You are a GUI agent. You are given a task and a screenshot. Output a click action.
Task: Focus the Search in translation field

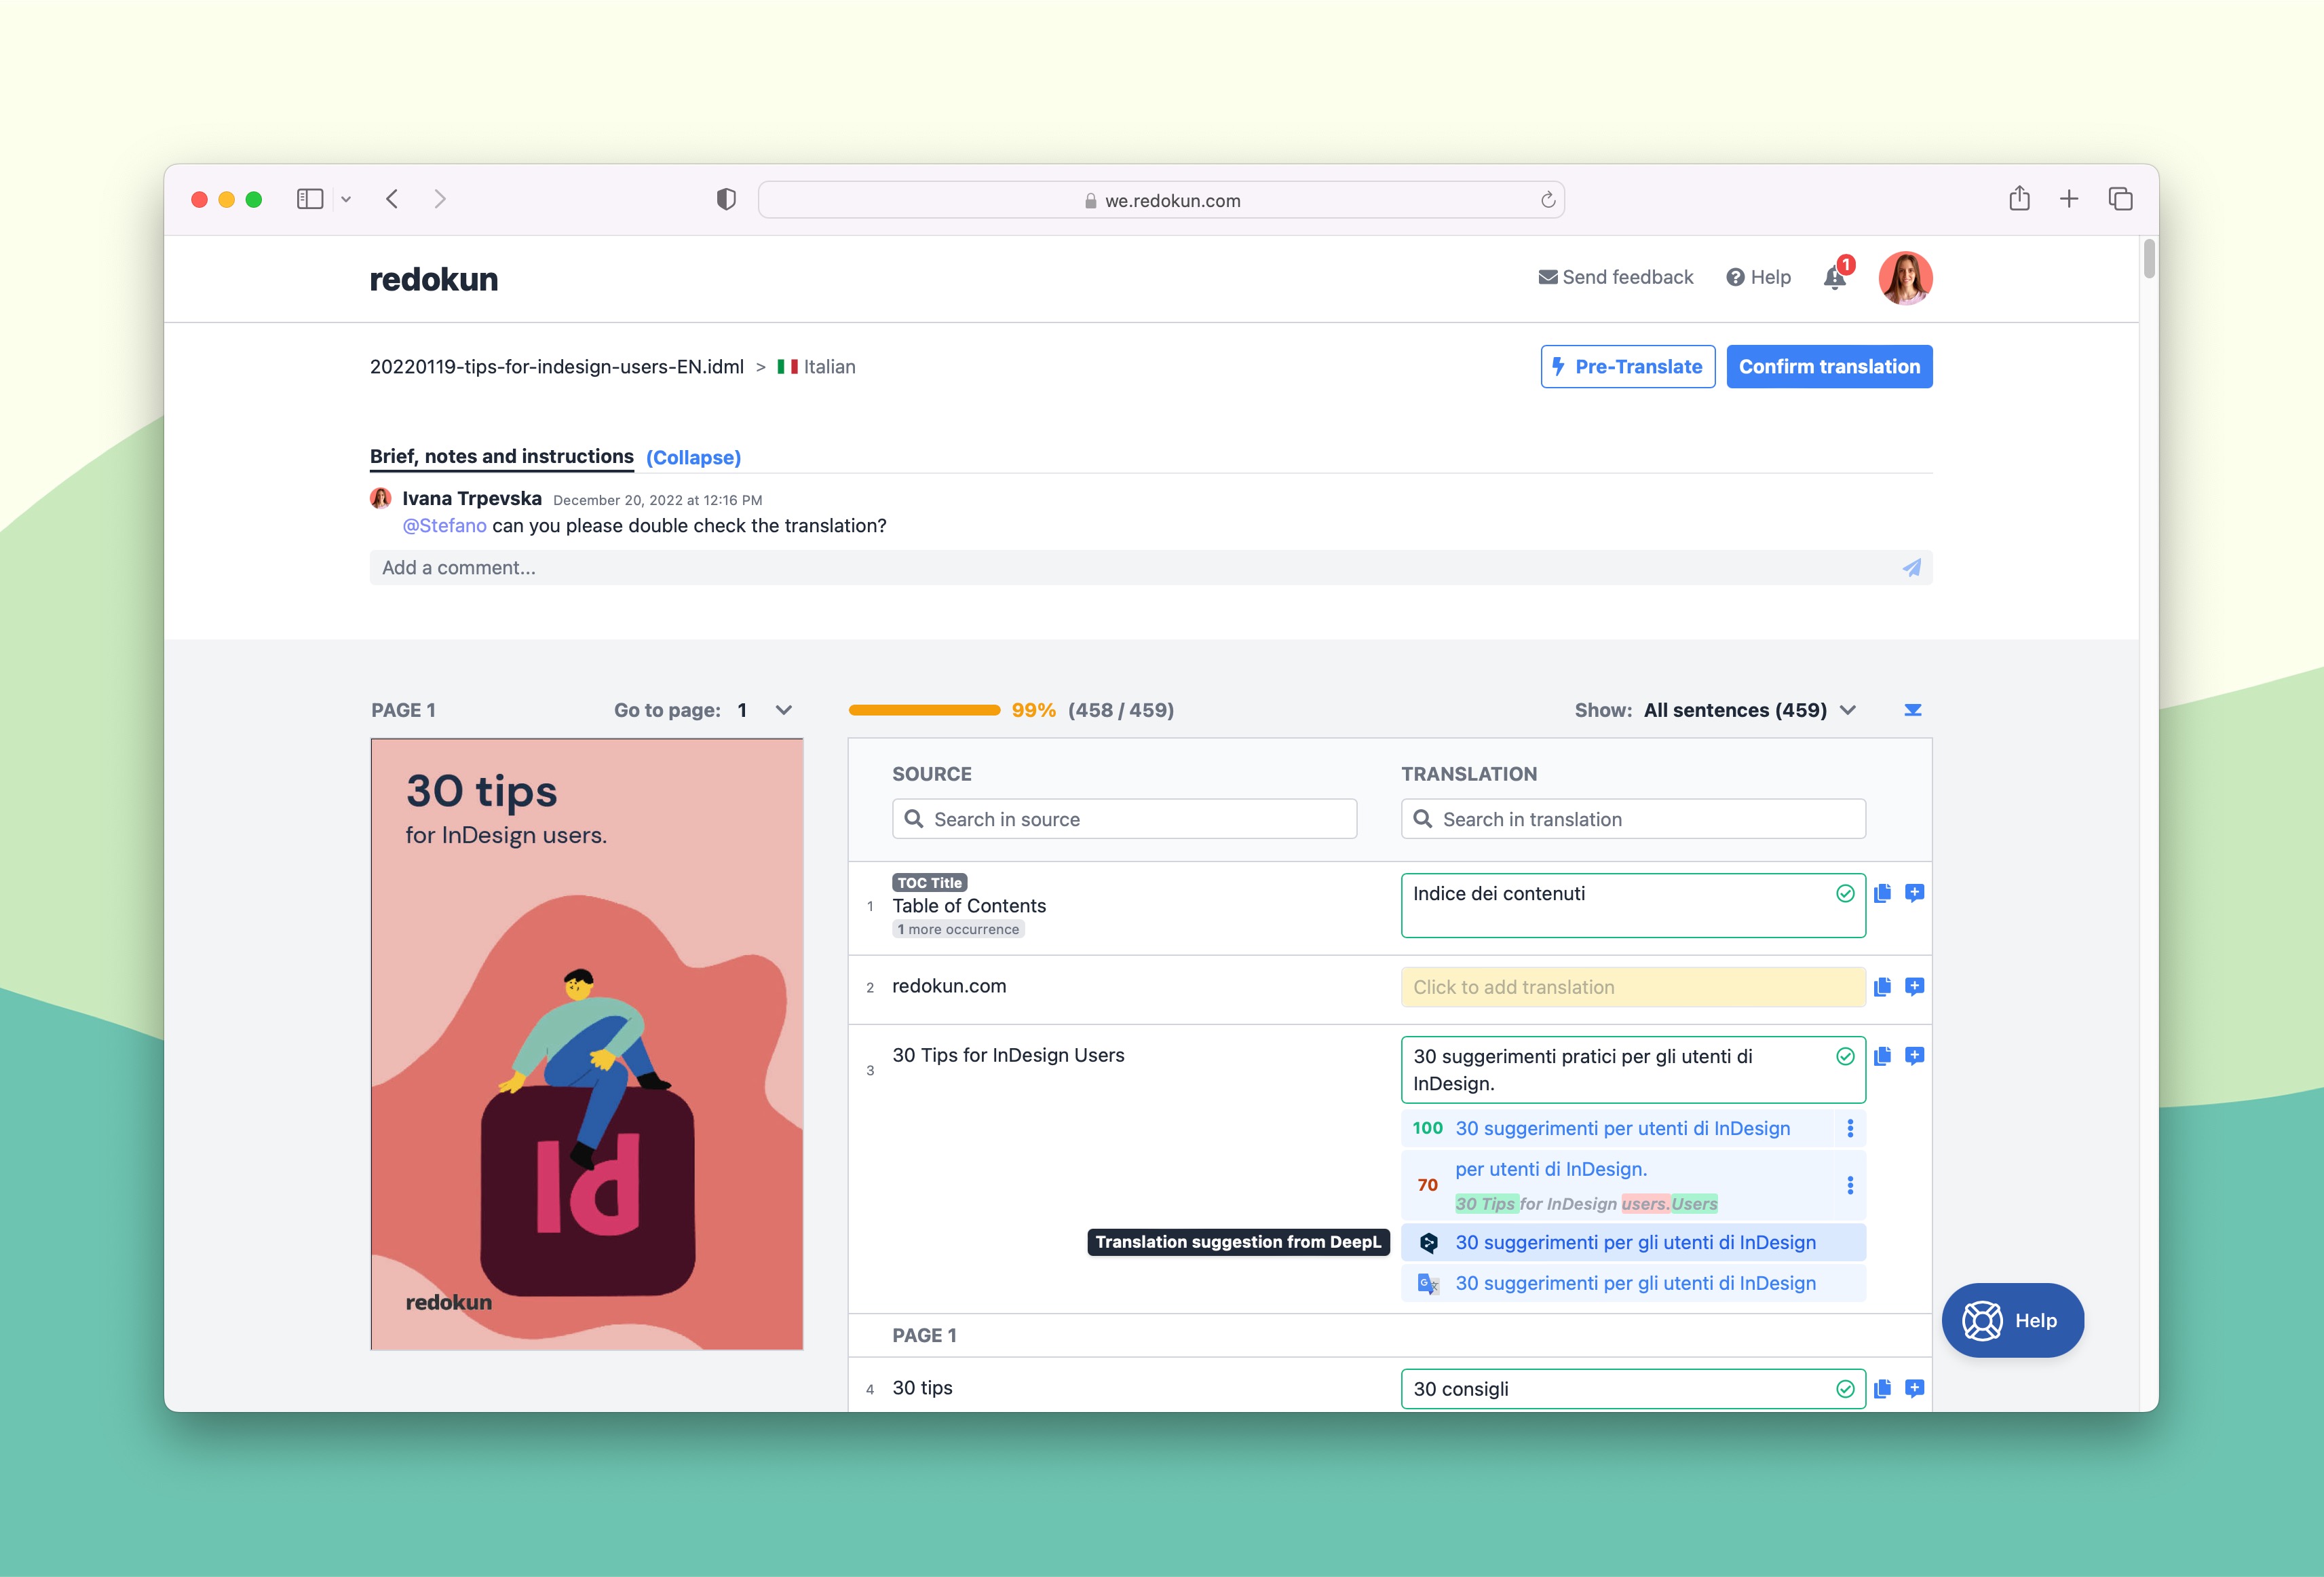point(1633,819)
